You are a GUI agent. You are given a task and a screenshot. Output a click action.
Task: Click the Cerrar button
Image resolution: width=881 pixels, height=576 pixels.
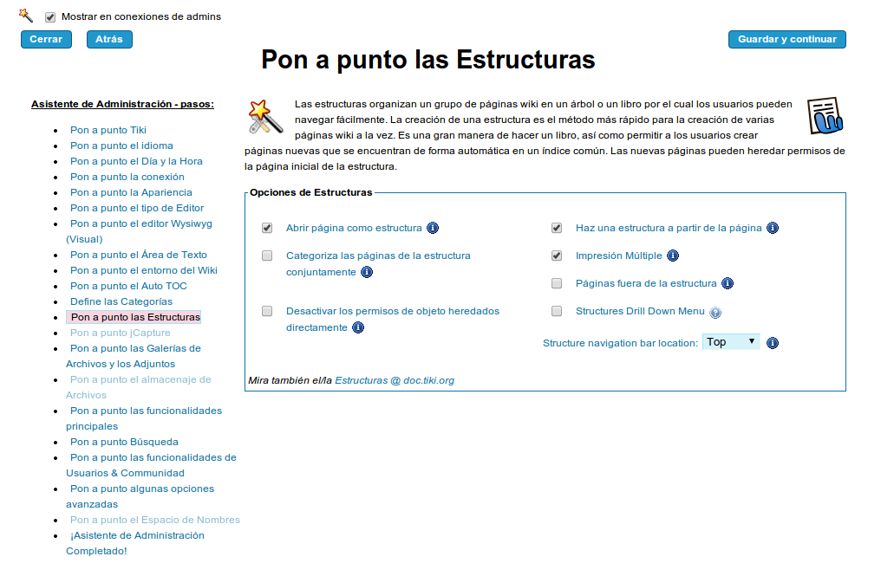(46, 39)
